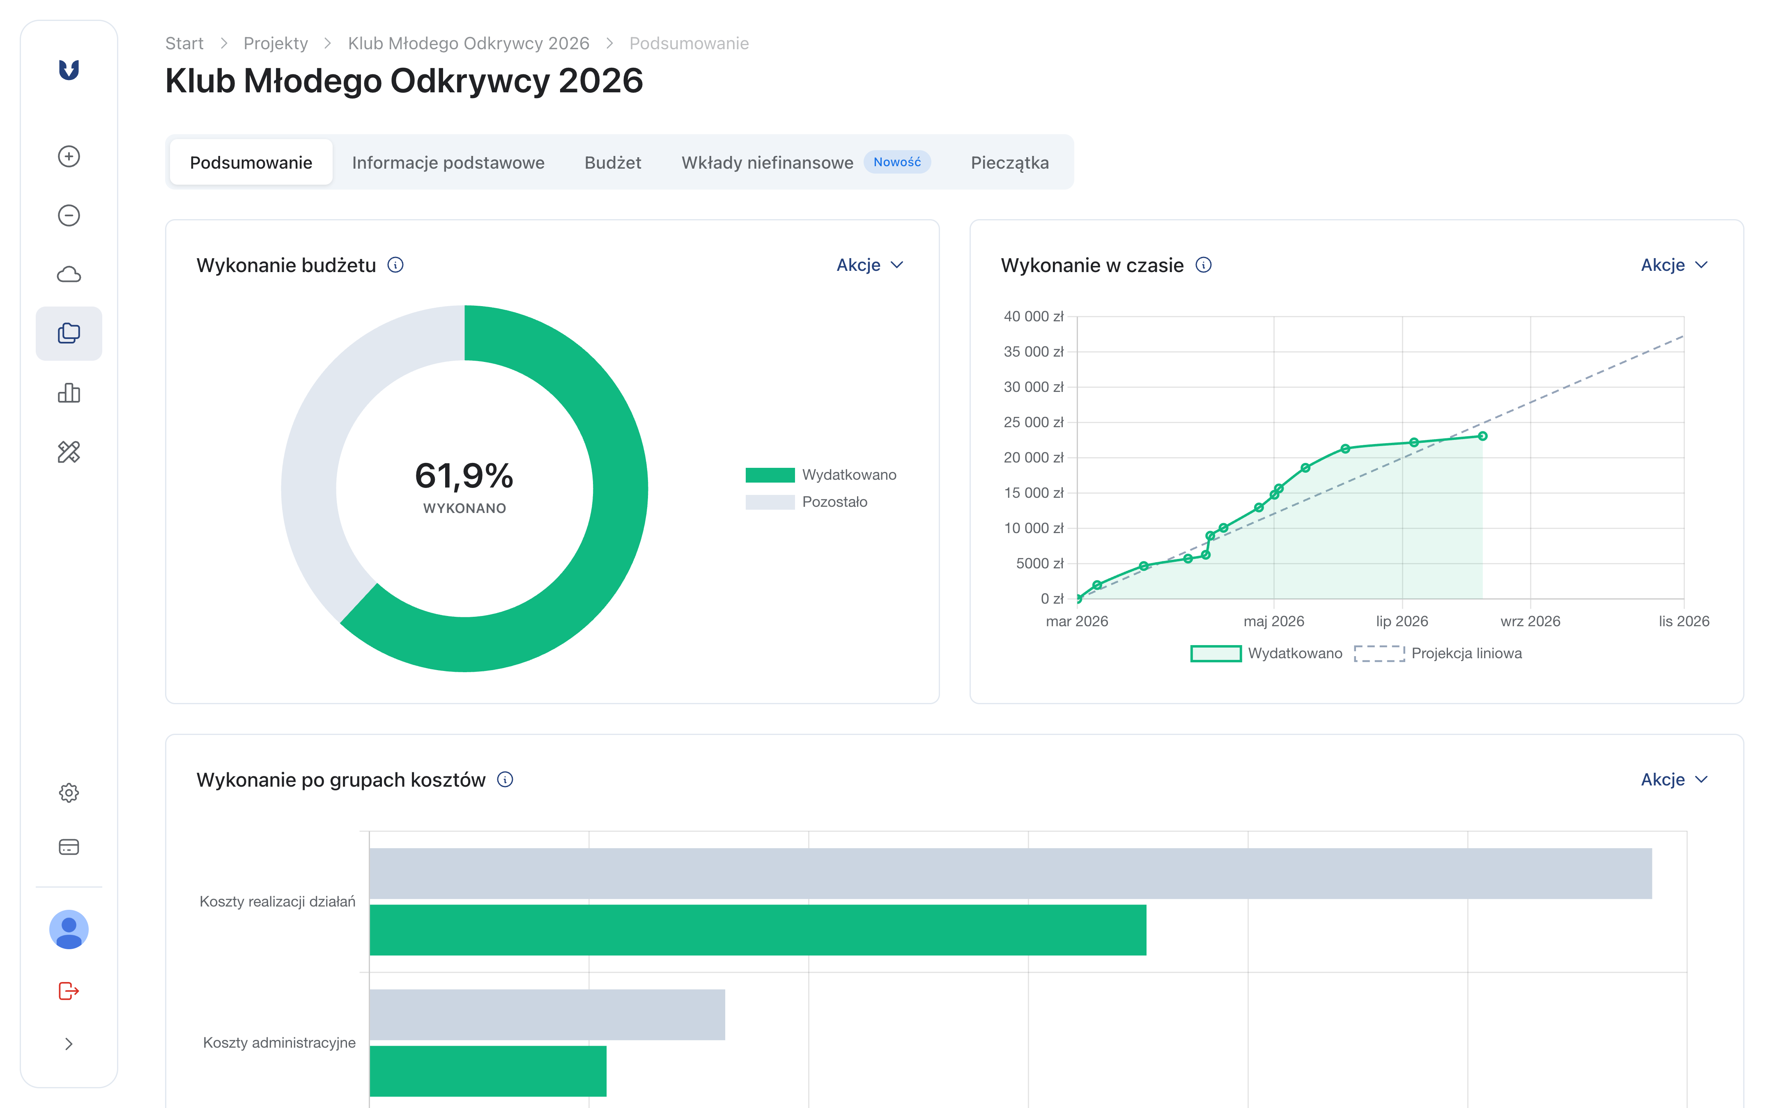Go to Projekty in the breadcrumb

point(276,43)
